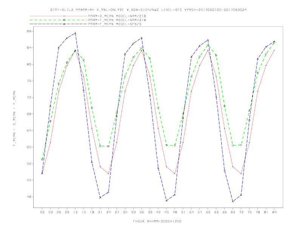Click the blue dashed line sample in the legend
The height and width of the screenshot is (231, 299).
[x=59, y=24]
